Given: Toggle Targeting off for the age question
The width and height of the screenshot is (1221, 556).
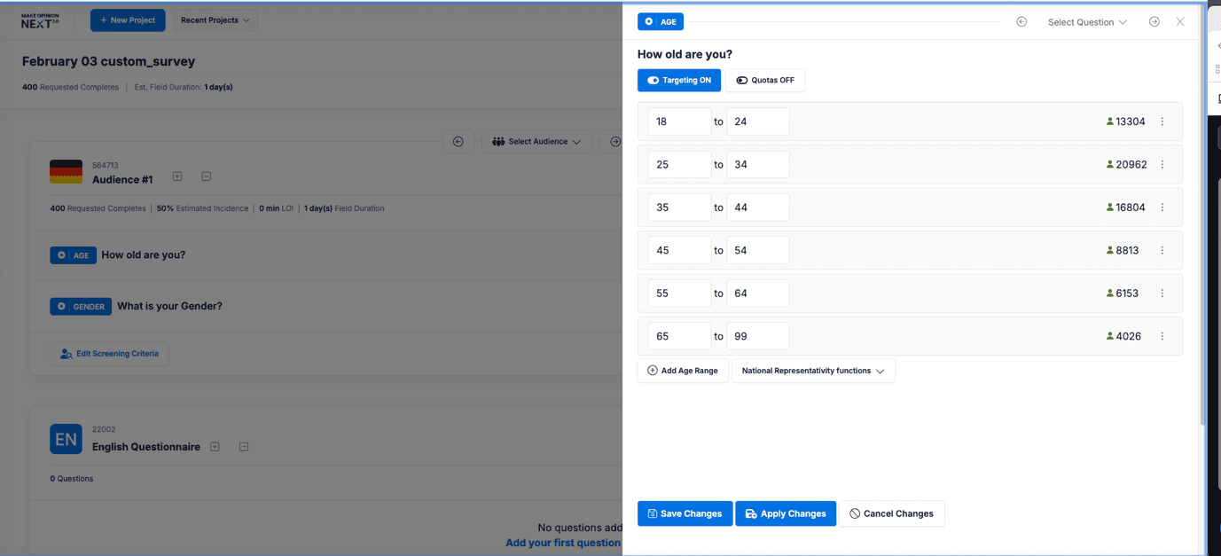Looking at the screenshot, I should (x=678, y=80).
